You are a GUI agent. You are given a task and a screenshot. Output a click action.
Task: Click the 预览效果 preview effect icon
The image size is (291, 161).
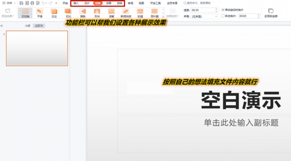point(8,11)
